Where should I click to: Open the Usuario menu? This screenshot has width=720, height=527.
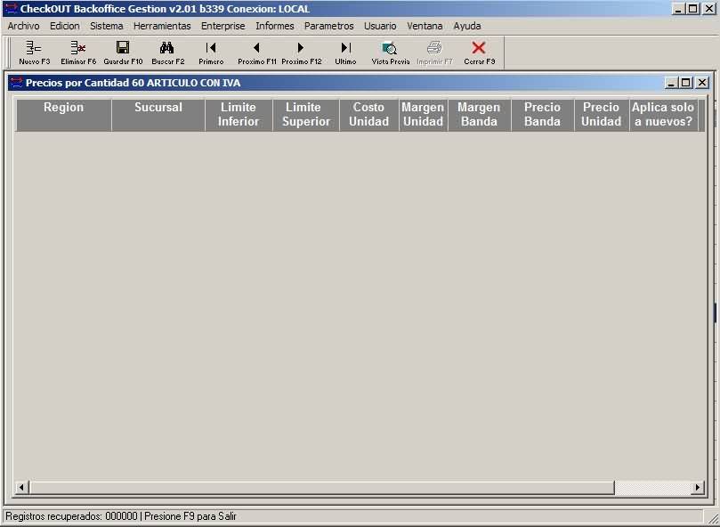coord(380,26)
